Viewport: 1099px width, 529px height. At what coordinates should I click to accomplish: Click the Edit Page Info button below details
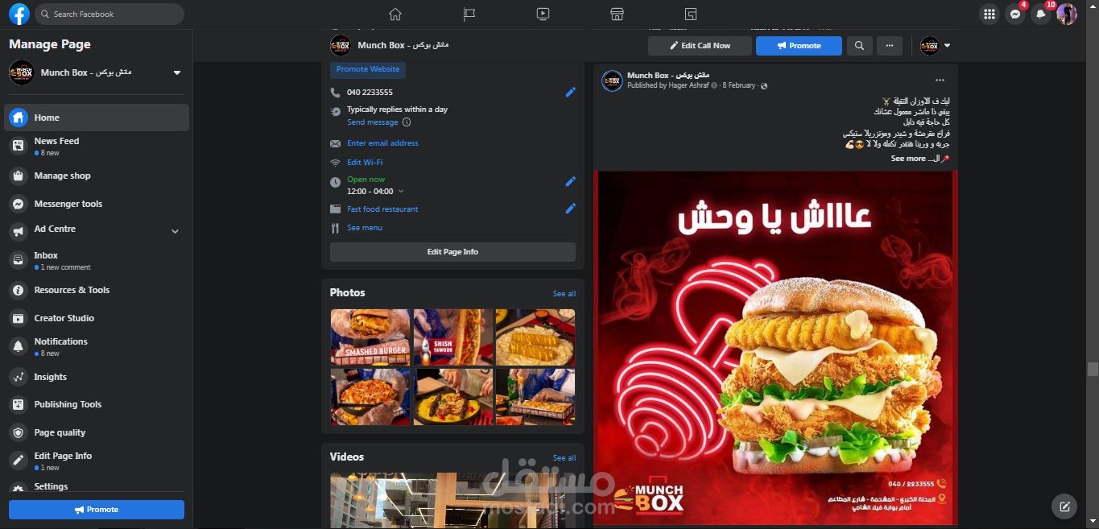point(452,252)
